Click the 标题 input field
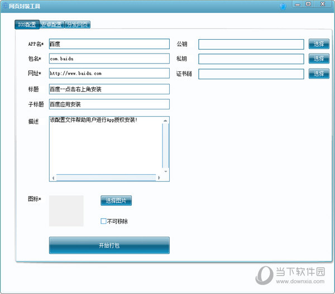The height and width of the screenshot is (294, 335). pos(109,89)
